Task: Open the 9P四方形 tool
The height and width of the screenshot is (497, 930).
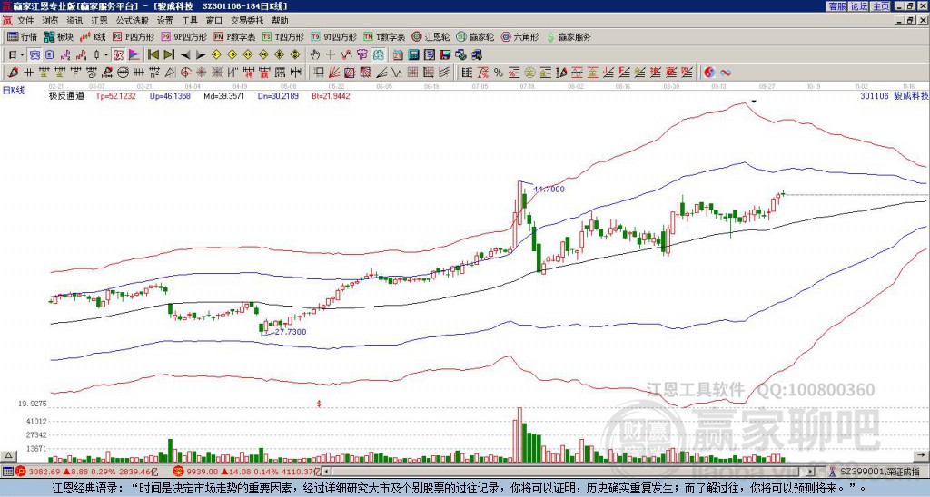Action: point(184,36)
